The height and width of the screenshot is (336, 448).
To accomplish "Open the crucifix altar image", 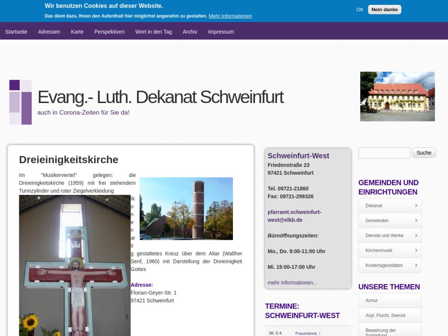I will [75, 265].
